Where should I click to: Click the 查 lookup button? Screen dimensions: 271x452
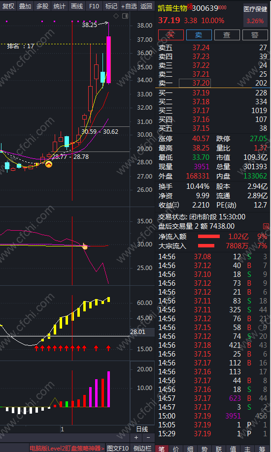[x=227, y=35]
